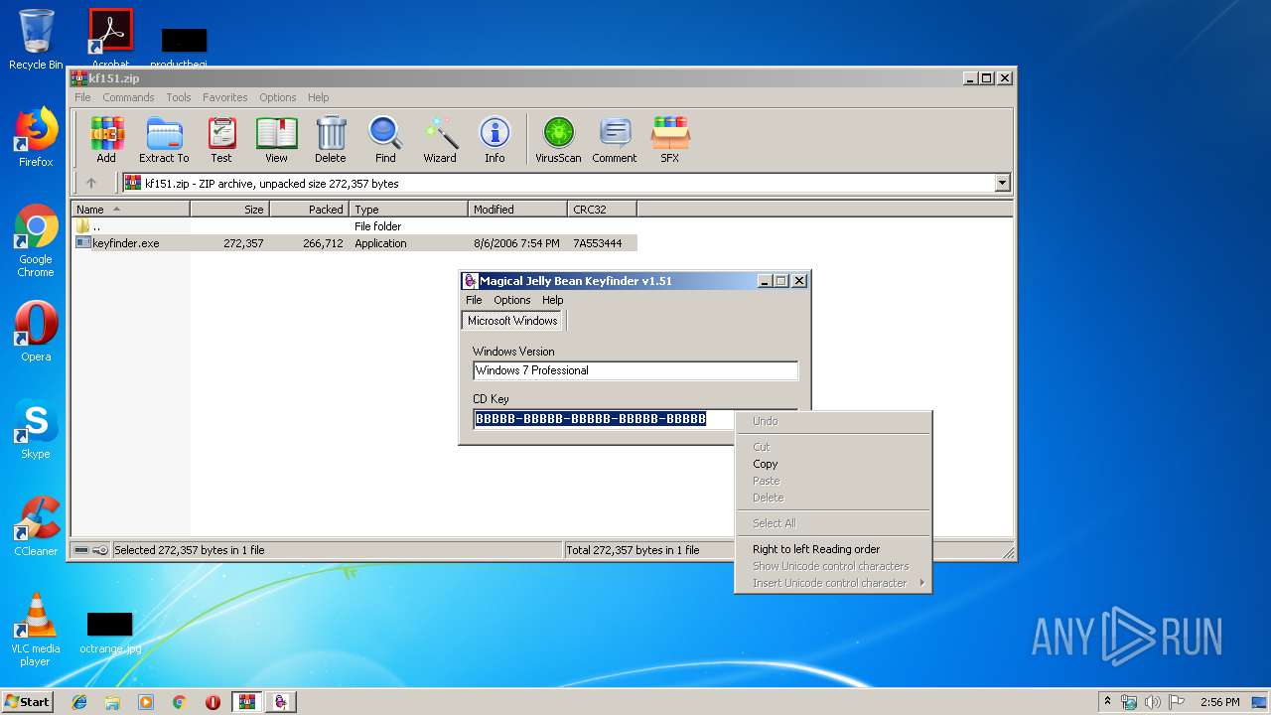Click the status bar disk-key icon
The width and height of the screenshot is (1271, 715).
click(x=91, y=550)
